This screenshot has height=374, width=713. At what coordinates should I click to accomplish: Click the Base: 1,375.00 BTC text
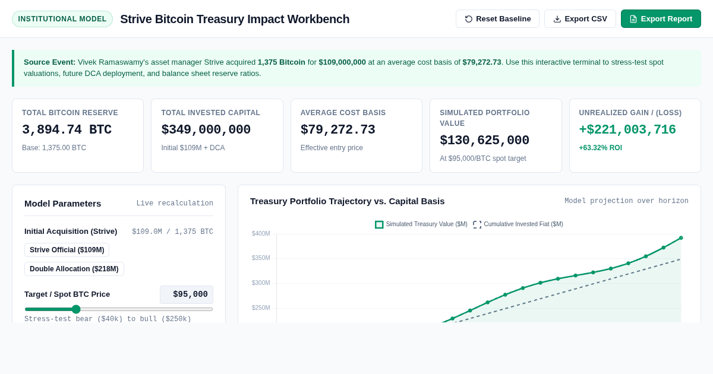point(54,148)
